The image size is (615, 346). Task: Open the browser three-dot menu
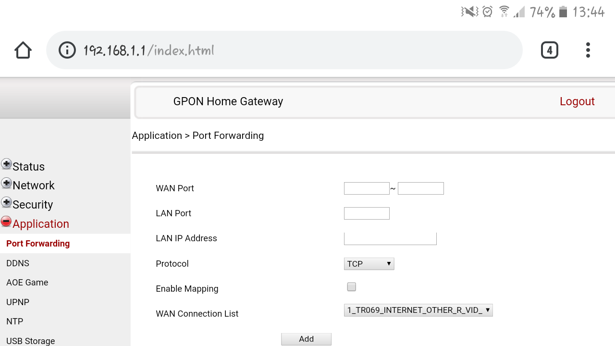coord(588,50)
